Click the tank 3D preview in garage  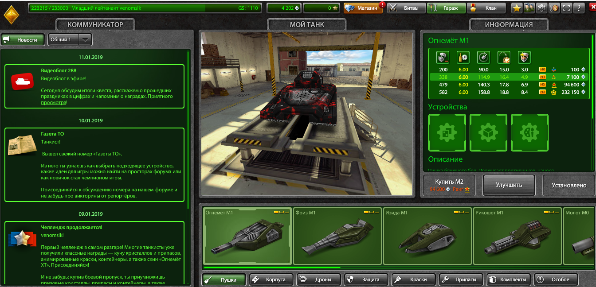click(x=306, y=114)
